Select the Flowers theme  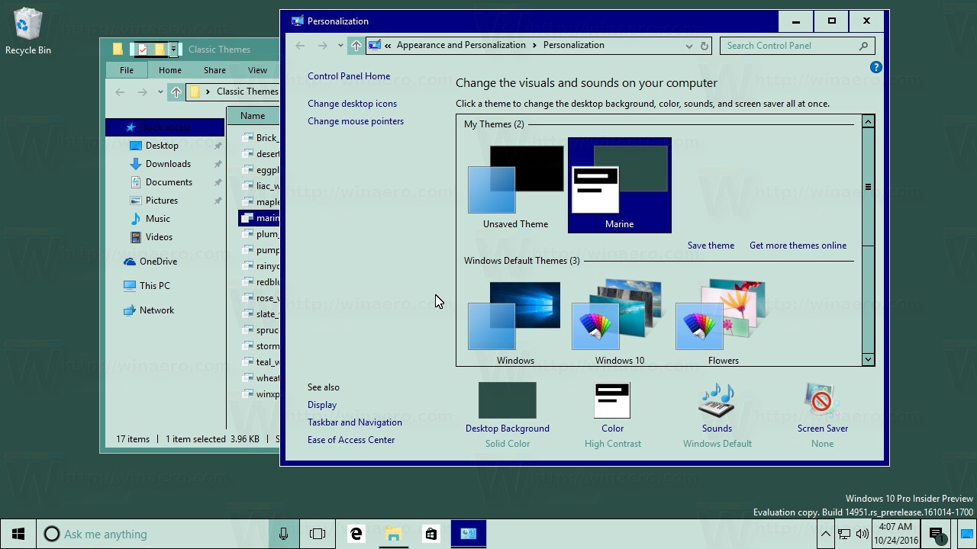[723, 322]
